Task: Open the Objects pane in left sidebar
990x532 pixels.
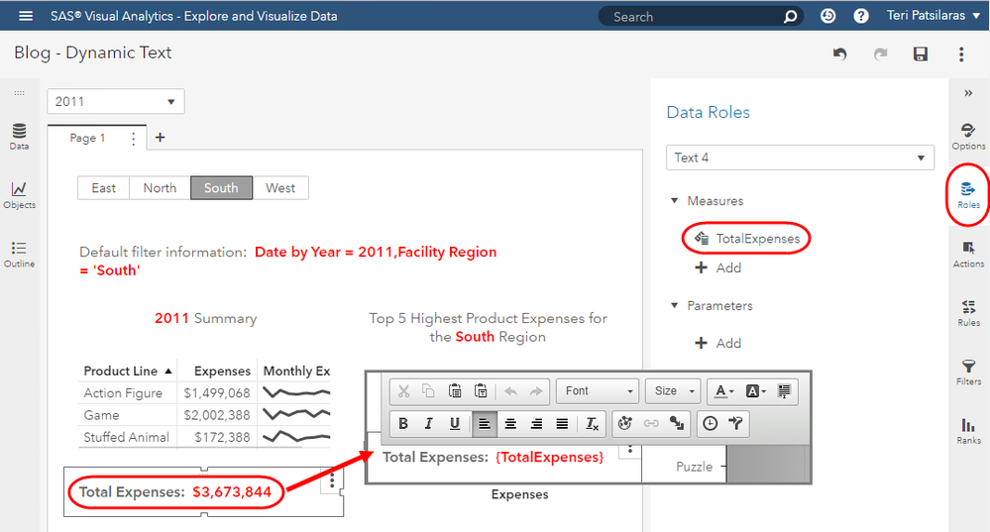Action: point(19,193)
